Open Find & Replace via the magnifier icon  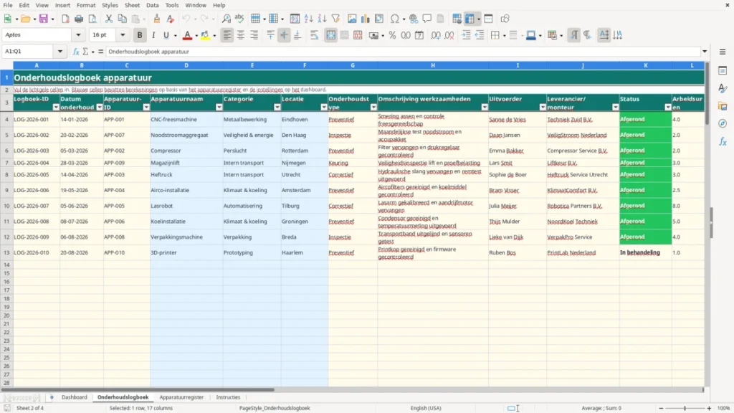pyautogui.click(x=226, y=19)
